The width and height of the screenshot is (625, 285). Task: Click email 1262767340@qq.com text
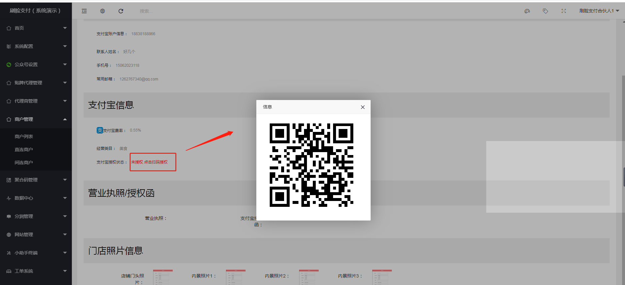click(139, 79)
